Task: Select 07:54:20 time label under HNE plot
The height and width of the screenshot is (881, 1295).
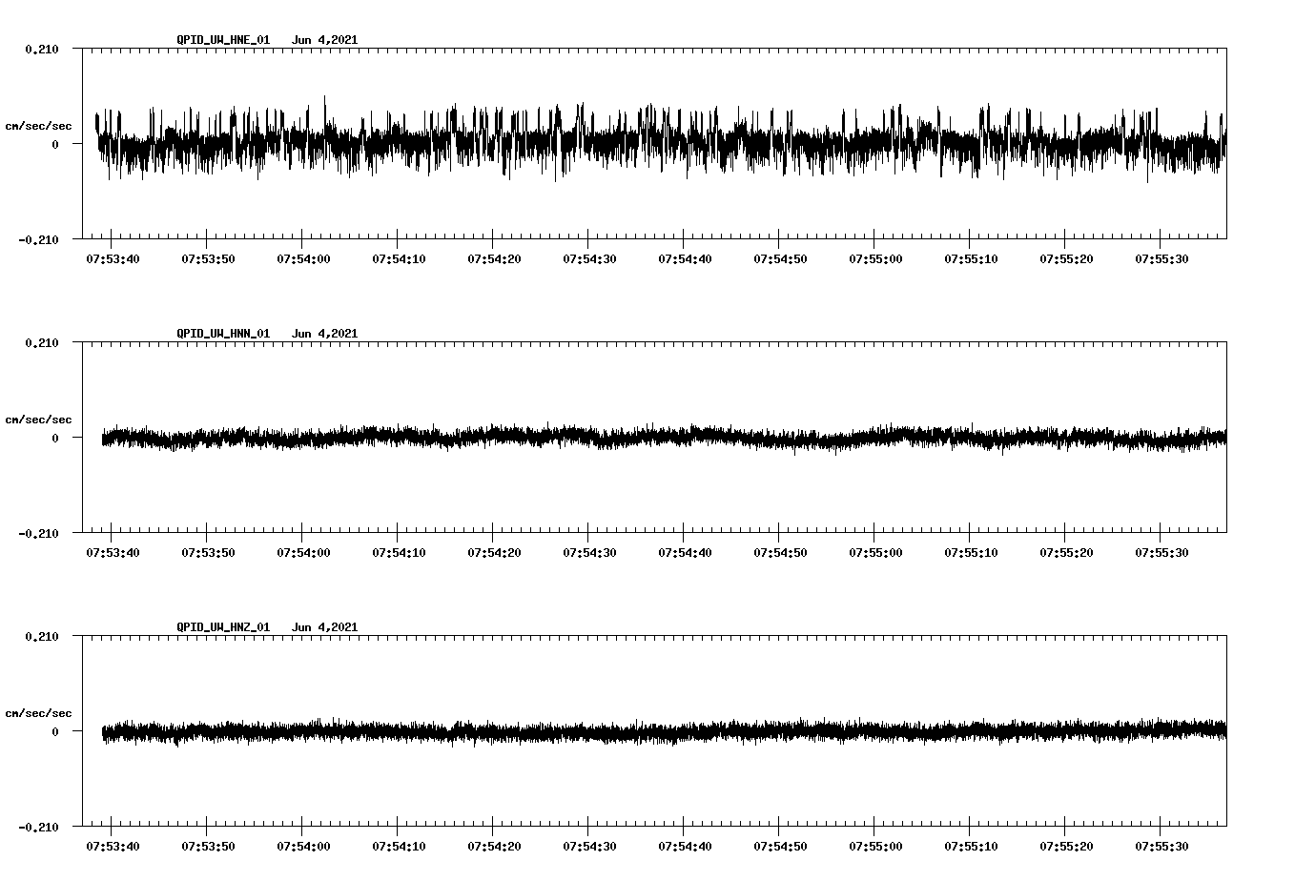Action: click(x=494, y=259)
